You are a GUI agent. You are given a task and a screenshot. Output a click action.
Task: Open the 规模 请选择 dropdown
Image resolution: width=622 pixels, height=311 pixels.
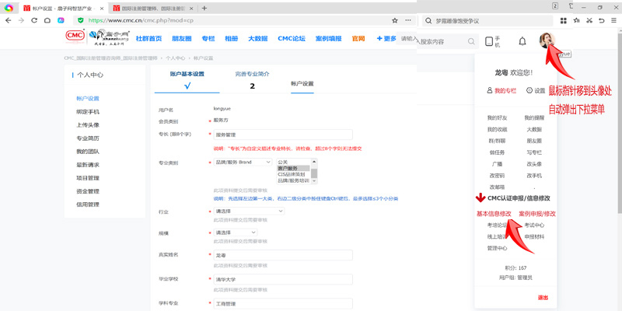tap(236, 232)
